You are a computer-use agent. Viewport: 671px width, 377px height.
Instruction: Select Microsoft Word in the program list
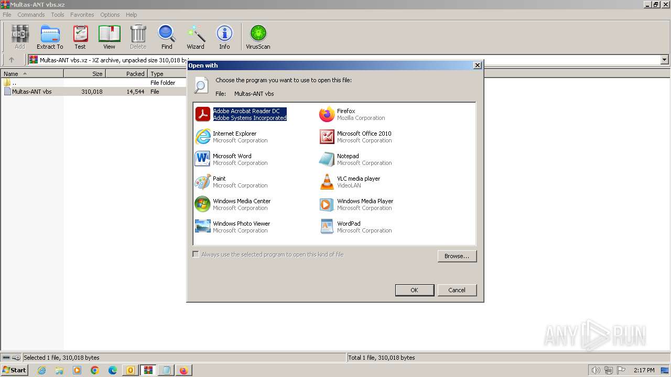[231, 159]
